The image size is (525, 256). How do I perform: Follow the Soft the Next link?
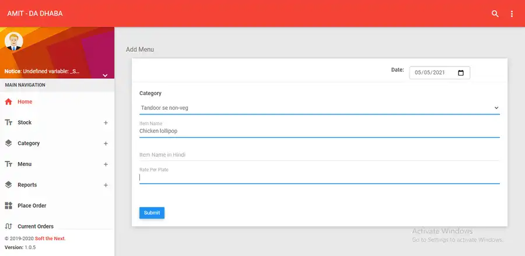(x=50, y=239)
